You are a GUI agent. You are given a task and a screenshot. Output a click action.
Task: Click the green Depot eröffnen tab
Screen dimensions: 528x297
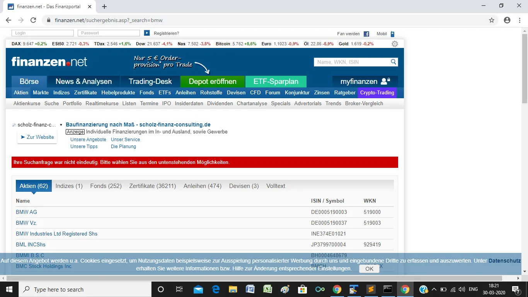213,82
